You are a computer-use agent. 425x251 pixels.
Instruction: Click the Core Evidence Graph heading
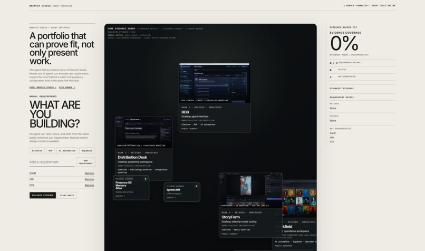[x=121, y=28]
